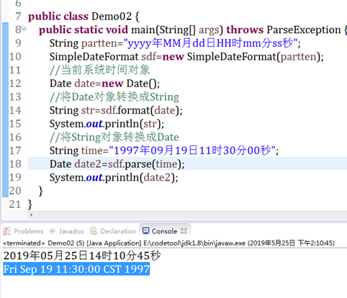The image size is (347, 298).
Task: Click the ParseException text on line 8
Action: (x=304, y=30)
